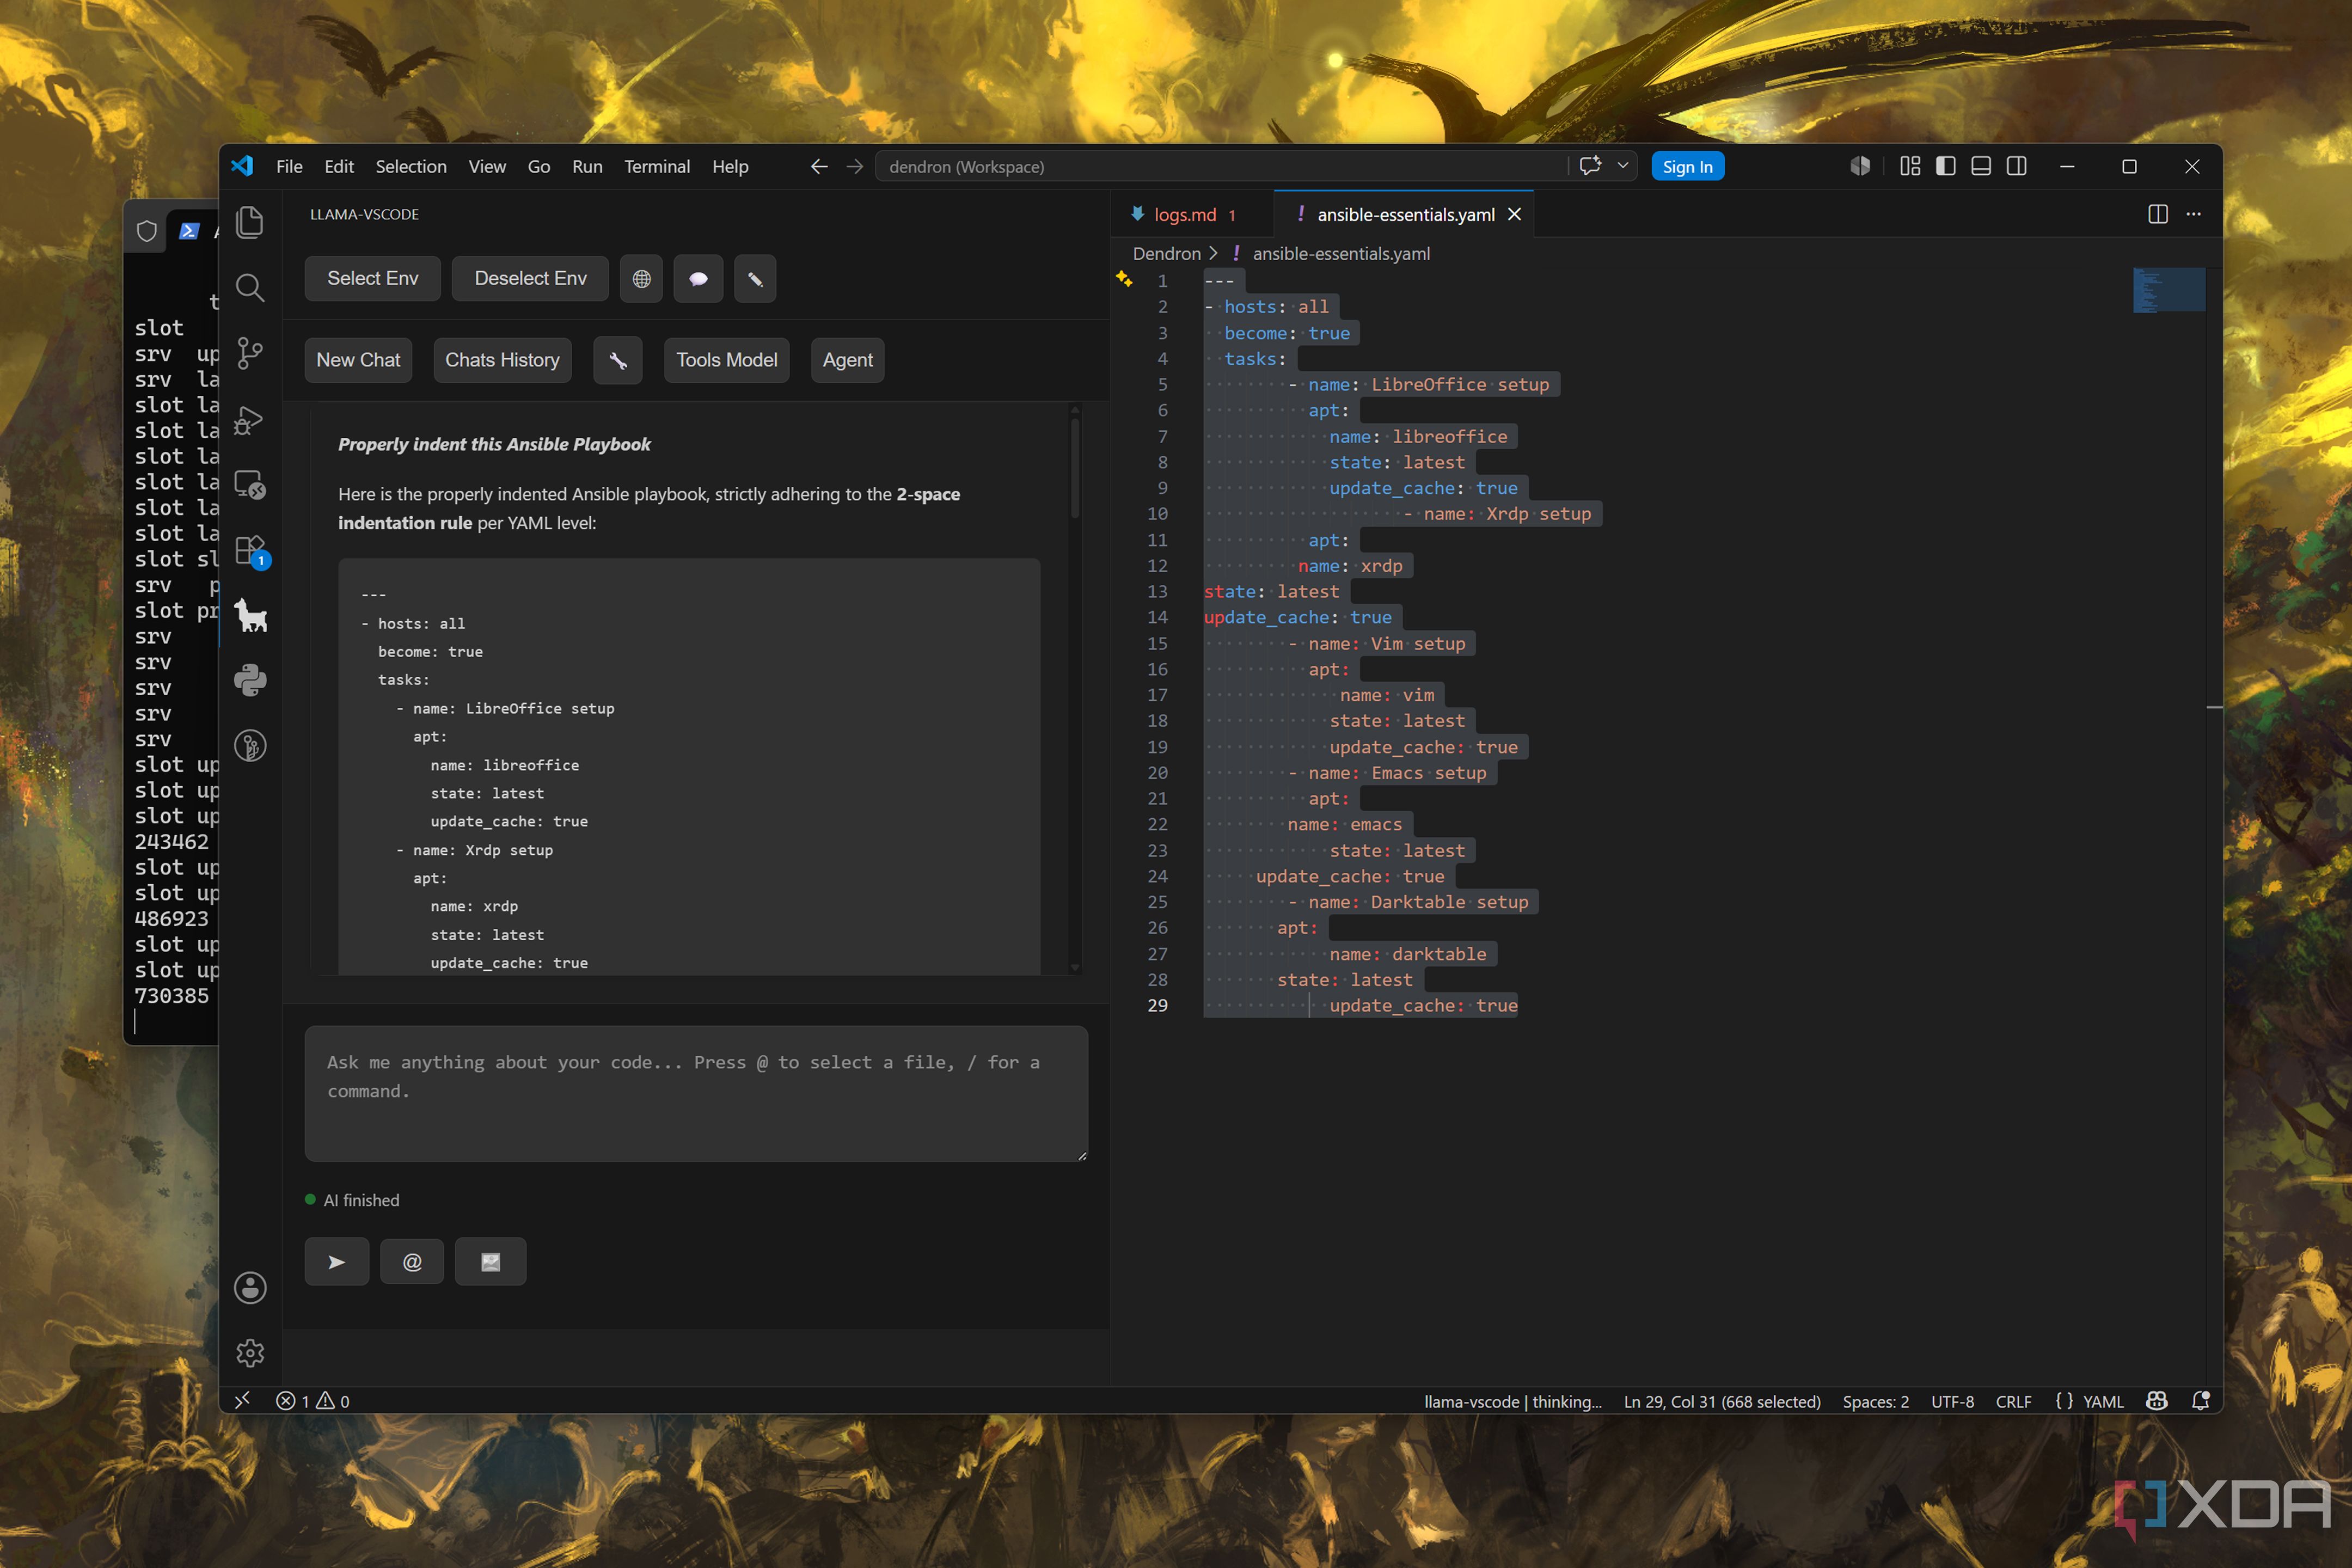The image size is (2352, 1568).
Task: Open the customize layout control
Action: pyautogui.click(x=1910, y=166)
